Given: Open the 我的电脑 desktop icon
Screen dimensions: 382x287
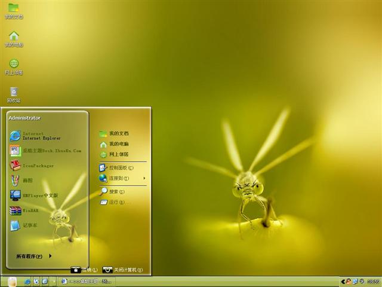Looking at the screenshot, I should (14, 39).
